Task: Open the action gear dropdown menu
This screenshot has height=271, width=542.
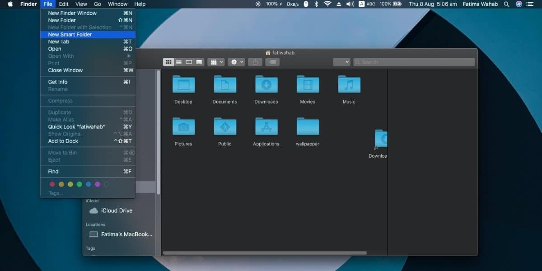Action: coord(236,62)
